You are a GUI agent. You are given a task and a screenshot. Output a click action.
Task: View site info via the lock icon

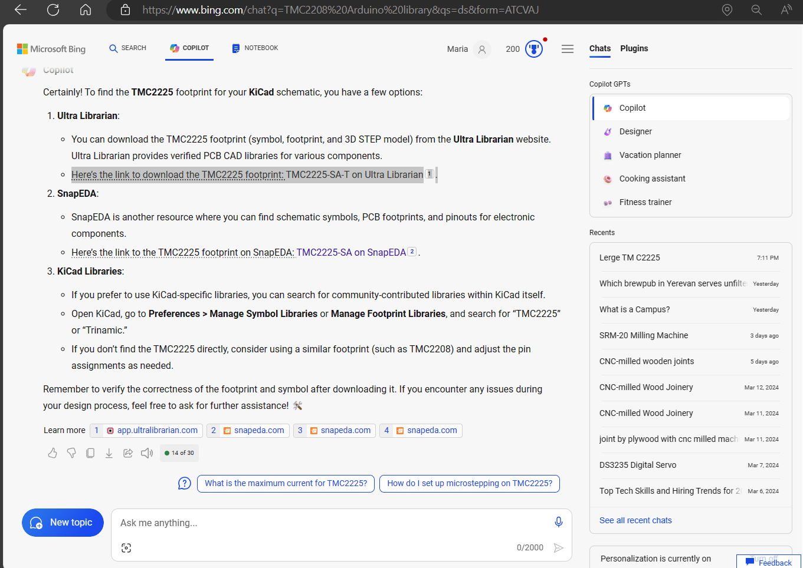click(x=125, y=10)
